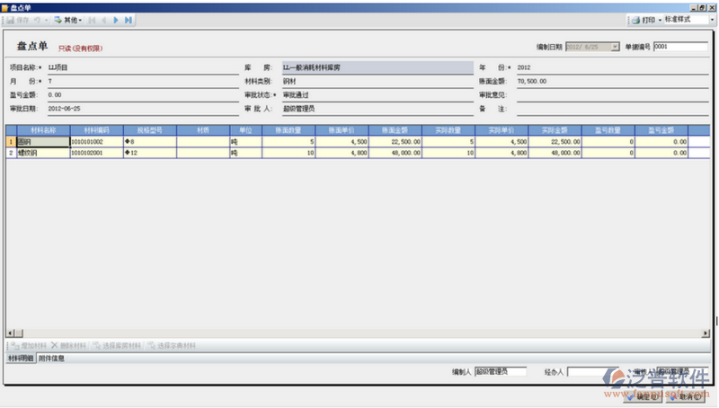Viewport: 719px width, 408px height.
Task: Jump to the last record icon
Action: 129,19
